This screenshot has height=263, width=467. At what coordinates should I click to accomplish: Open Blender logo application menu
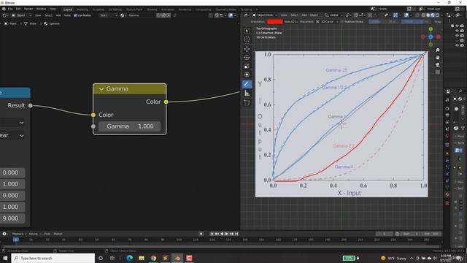coord(4,9)
